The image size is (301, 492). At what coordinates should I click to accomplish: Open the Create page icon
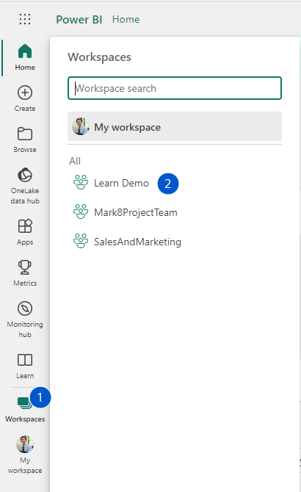(25, 93)
